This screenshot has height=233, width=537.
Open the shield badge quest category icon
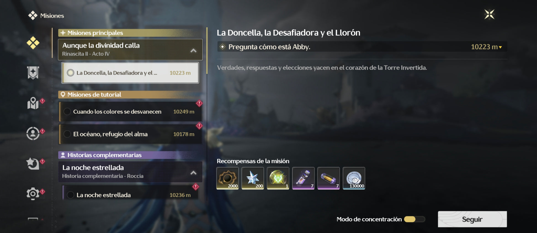tap(33, 73)
